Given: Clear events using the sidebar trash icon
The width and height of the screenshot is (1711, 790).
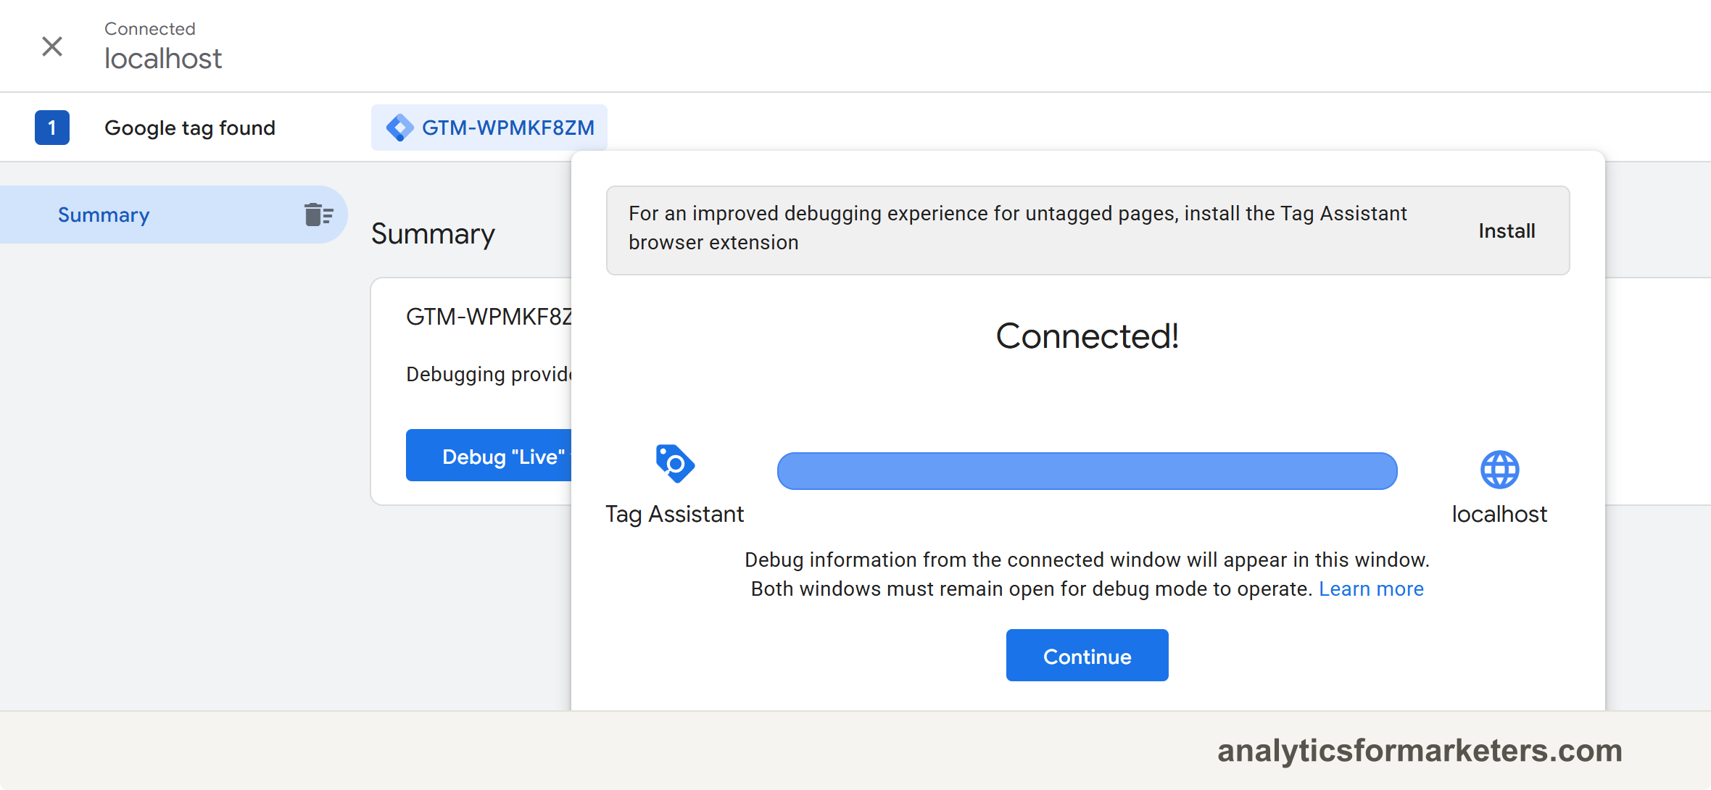Looking at the screenshot, I should (x=318, y=215).
